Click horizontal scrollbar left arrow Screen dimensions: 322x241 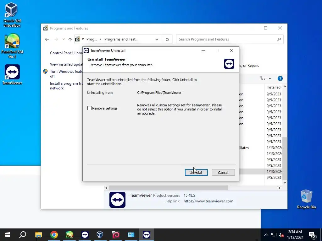pos(106,188)
